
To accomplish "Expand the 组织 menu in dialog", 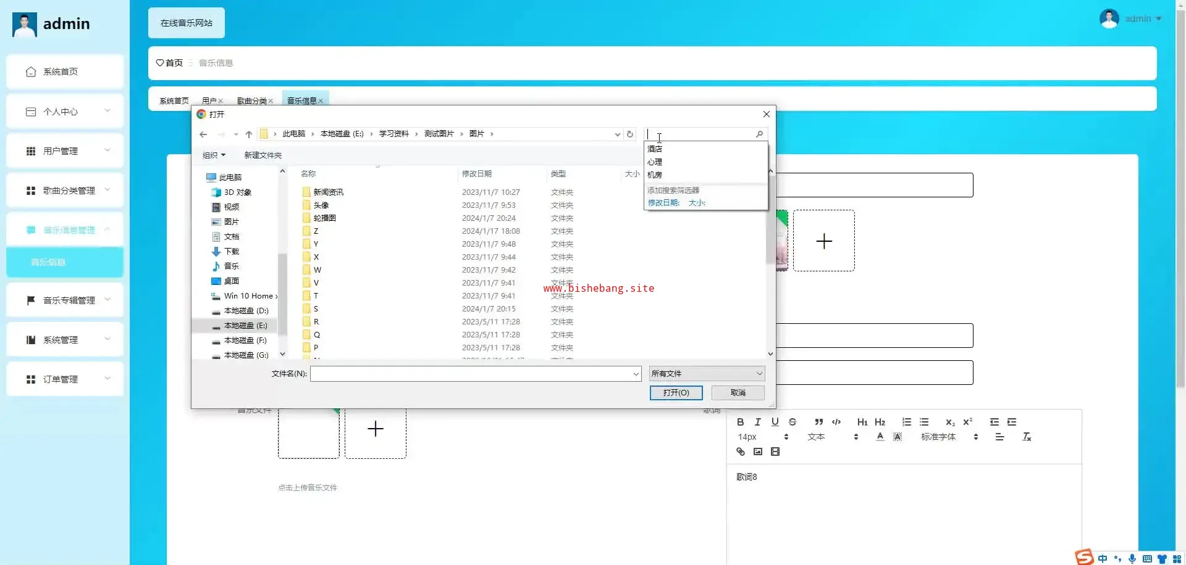I will (x=214, y=155).
